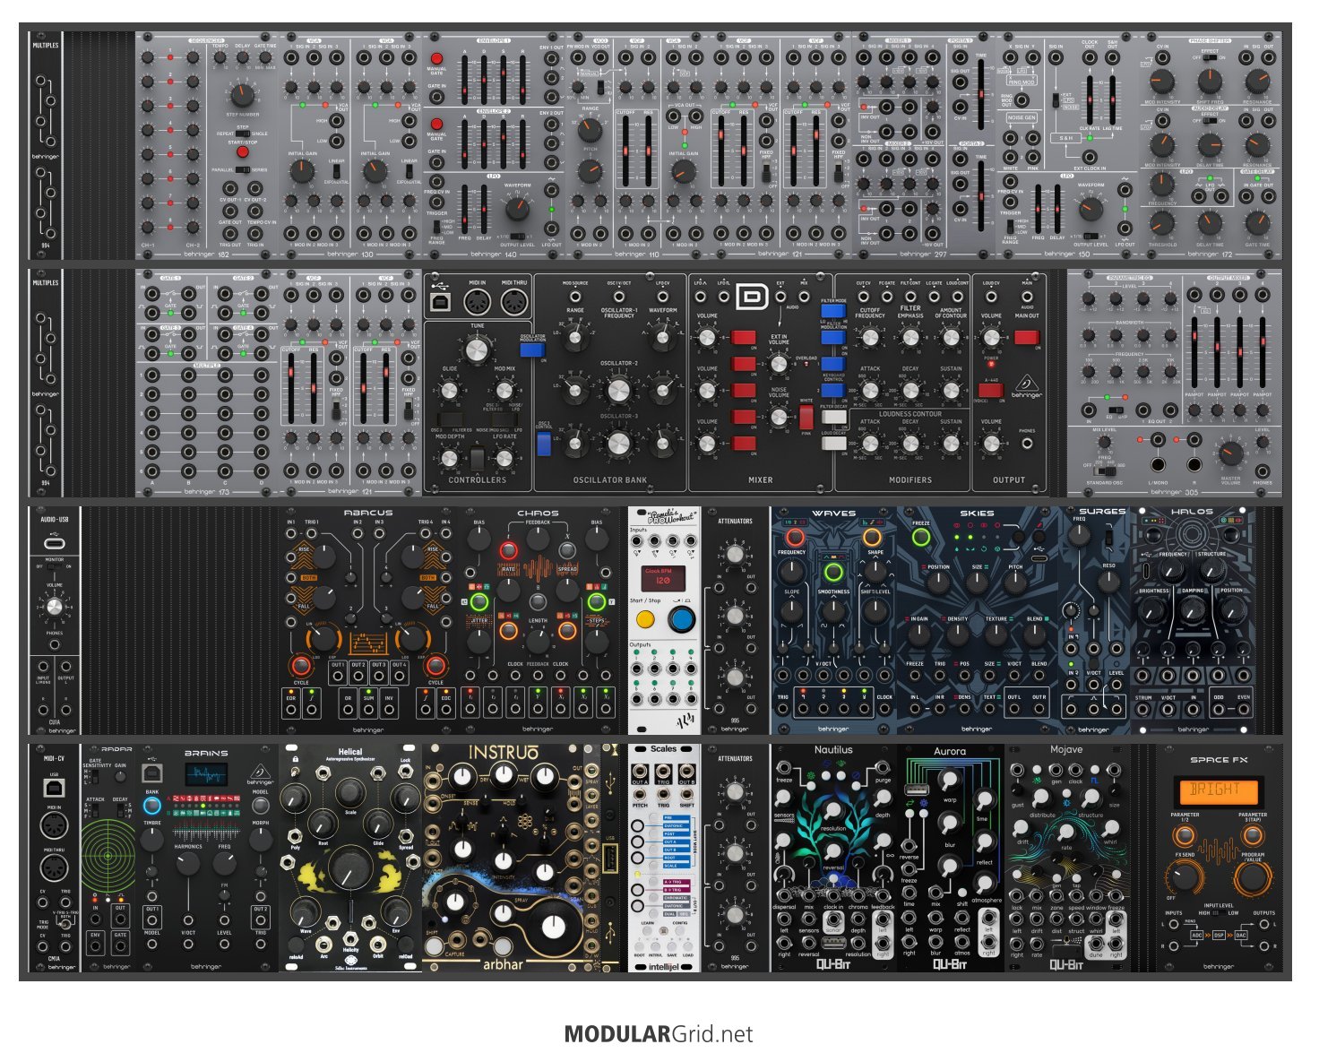Click the Lag Time slider on the 150 module
Image resolution: width=1319 pixels, height=1053 pixels.
1112,99
